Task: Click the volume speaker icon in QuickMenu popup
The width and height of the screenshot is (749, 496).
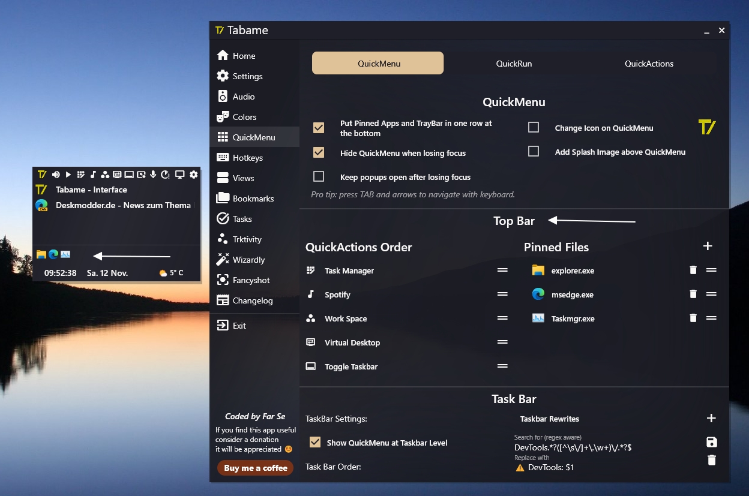Action: [56, 175]
